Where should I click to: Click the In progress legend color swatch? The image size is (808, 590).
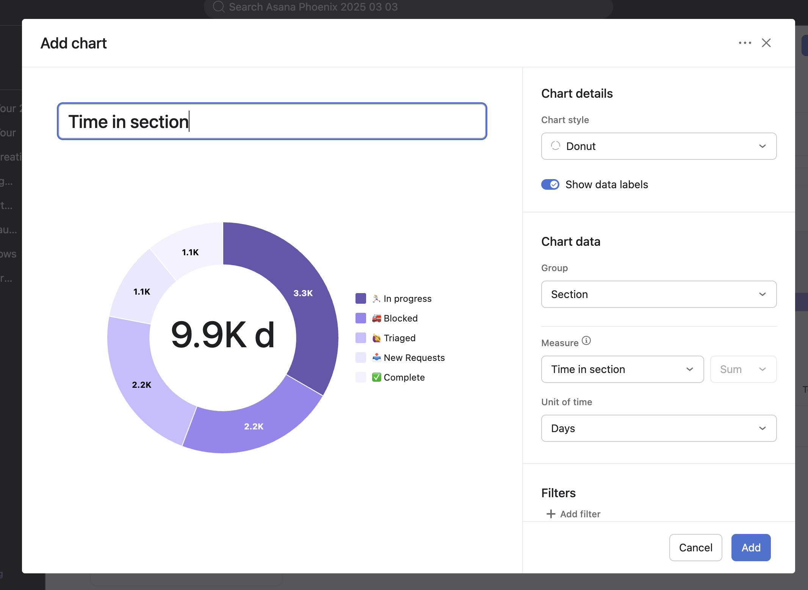361,298
